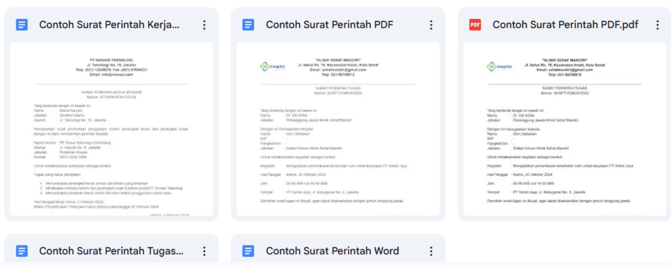The width and height of the screenshot is (671, 267).
Task: Select the Contoh Surat Perintah PDF.pdf file name
Action: pos(565,25)
